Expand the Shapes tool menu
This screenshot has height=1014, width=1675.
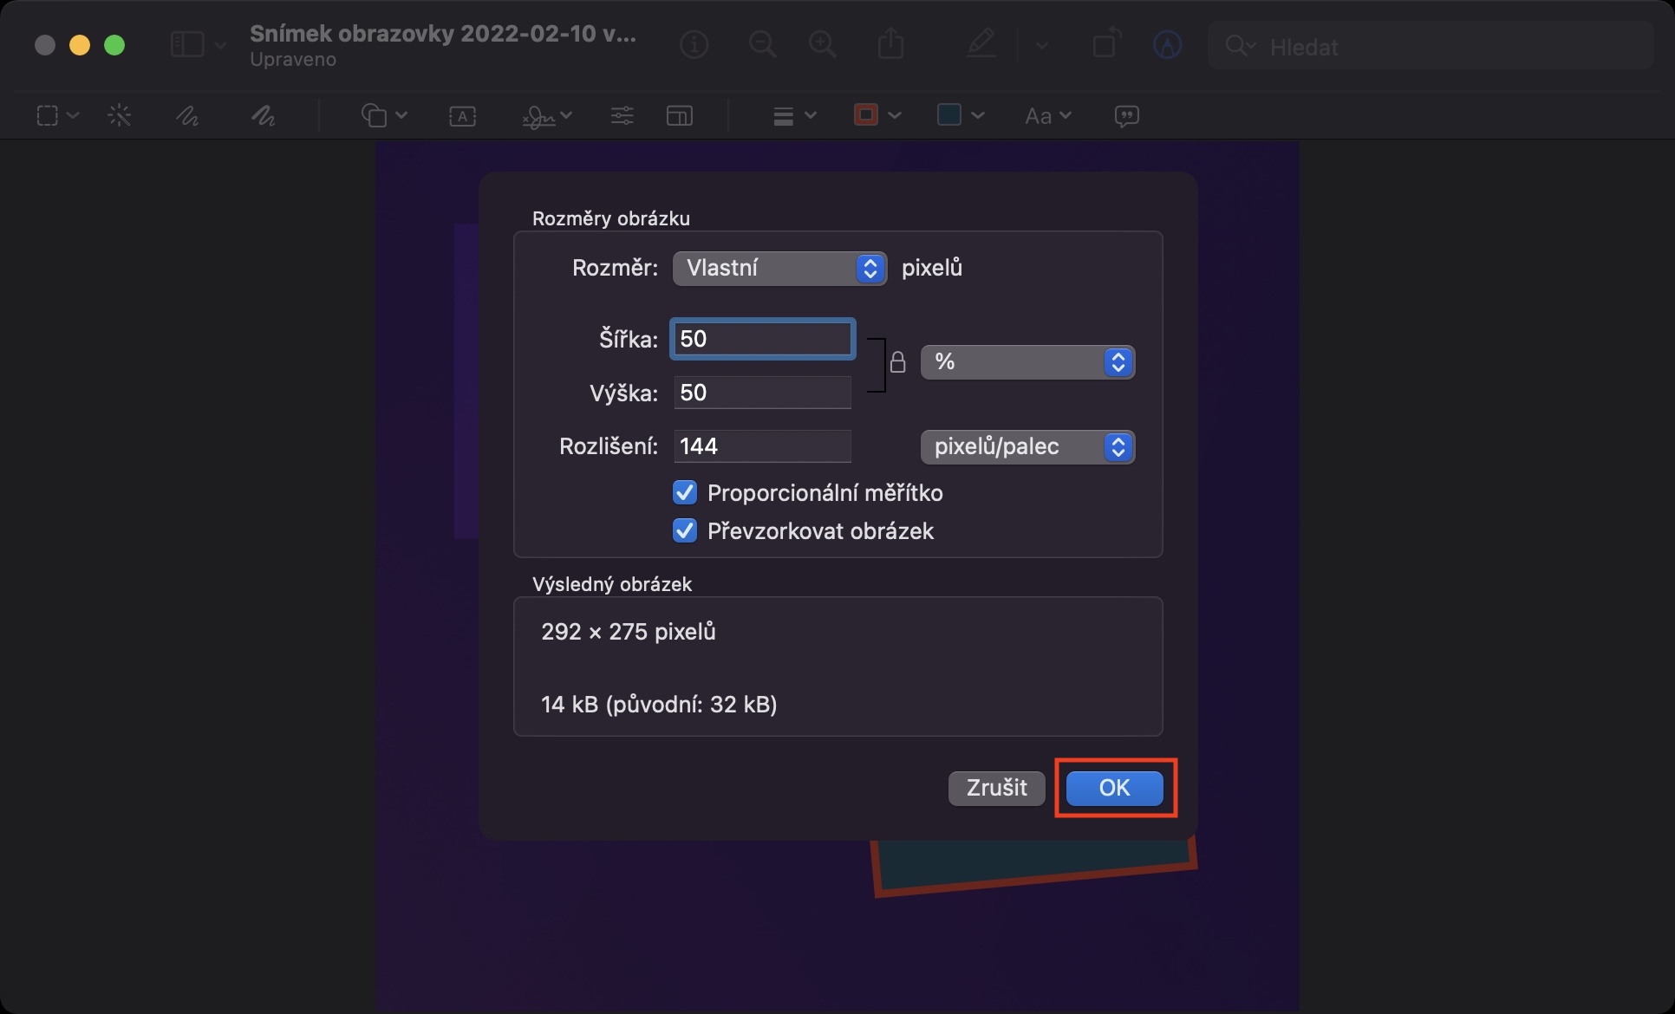point(384,115)
